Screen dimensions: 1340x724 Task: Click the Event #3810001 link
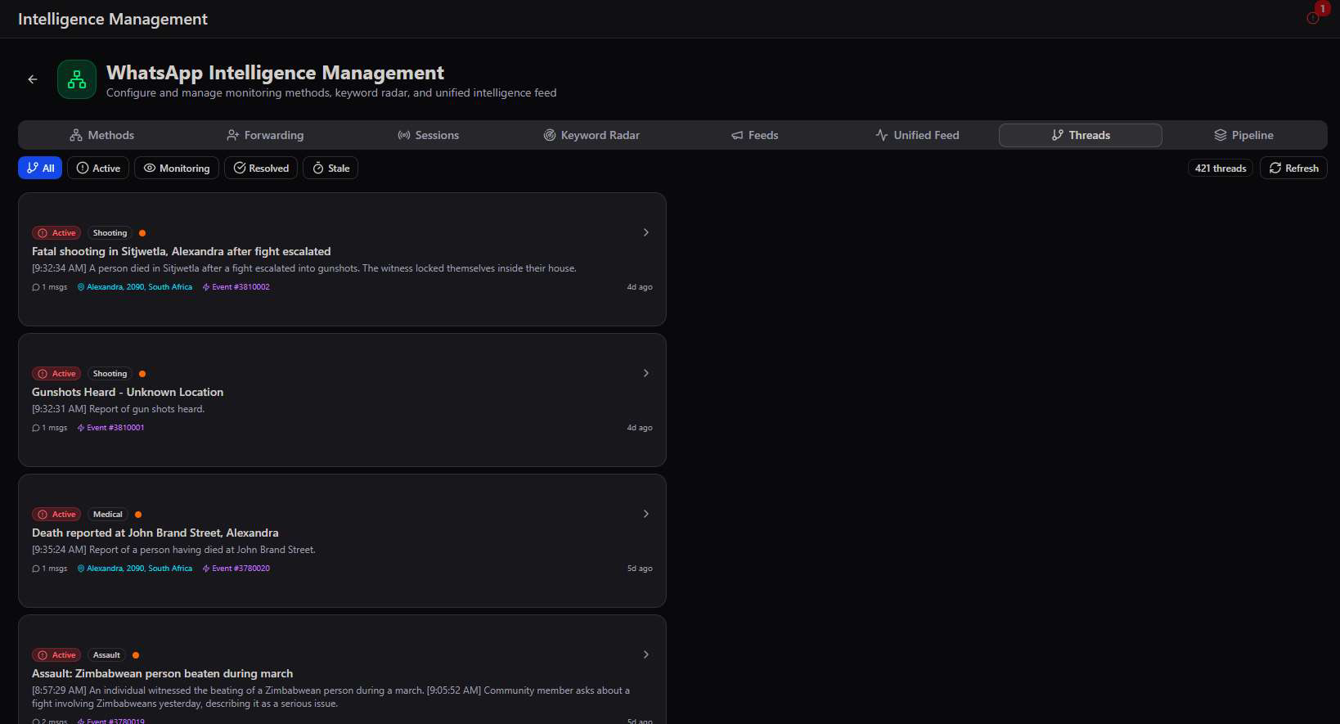[111, 428]
